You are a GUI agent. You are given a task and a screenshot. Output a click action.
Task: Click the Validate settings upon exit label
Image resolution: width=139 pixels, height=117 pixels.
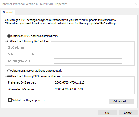(29, 100)
